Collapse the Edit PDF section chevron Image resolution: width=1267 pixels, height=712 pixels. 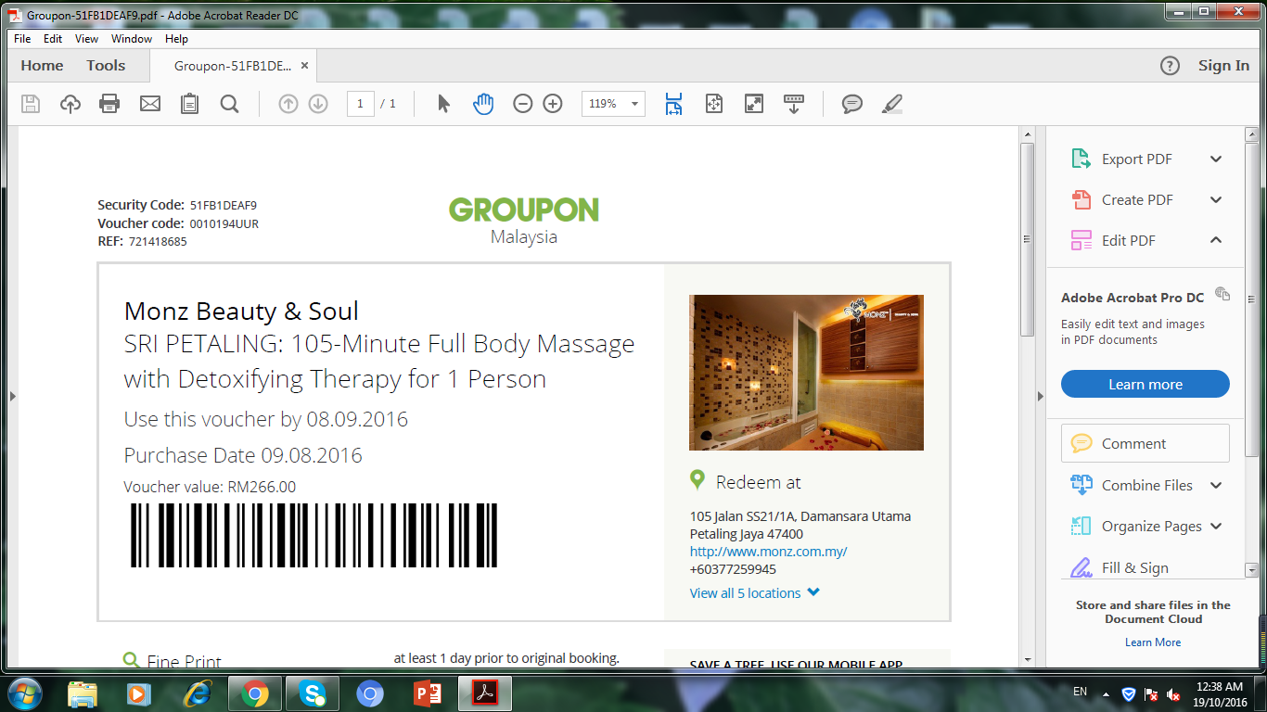pos(1215,240)
